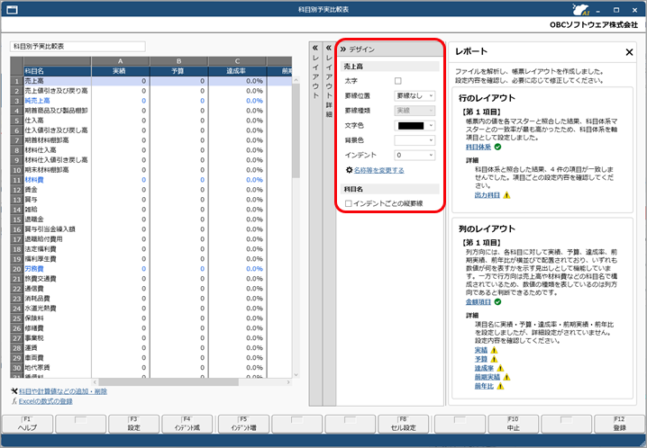Click the grid's horizontal scrollbar thumb
647x448 pixels.
pos(169,382)
